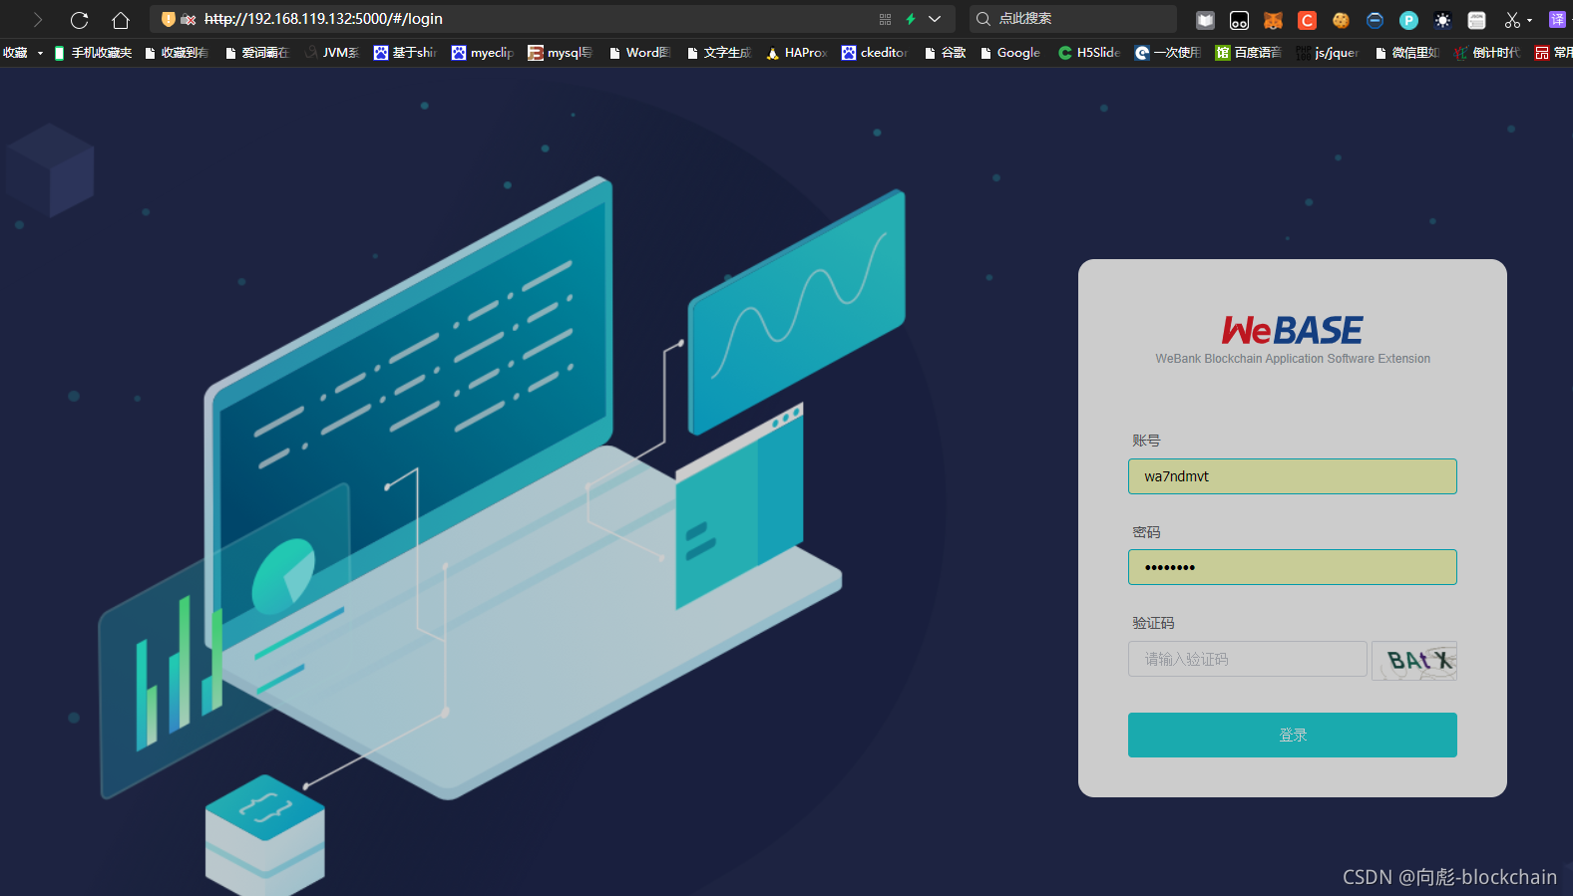1573x896 pixels.
Task: Click the 登录 login button
Action: click(x=1292, y=735)
